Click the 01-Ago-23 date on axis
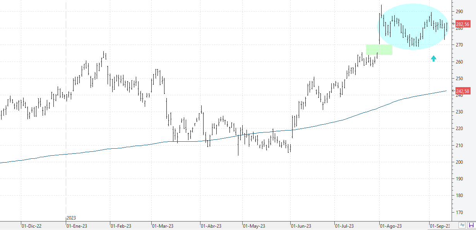 (x=391, y=226)
